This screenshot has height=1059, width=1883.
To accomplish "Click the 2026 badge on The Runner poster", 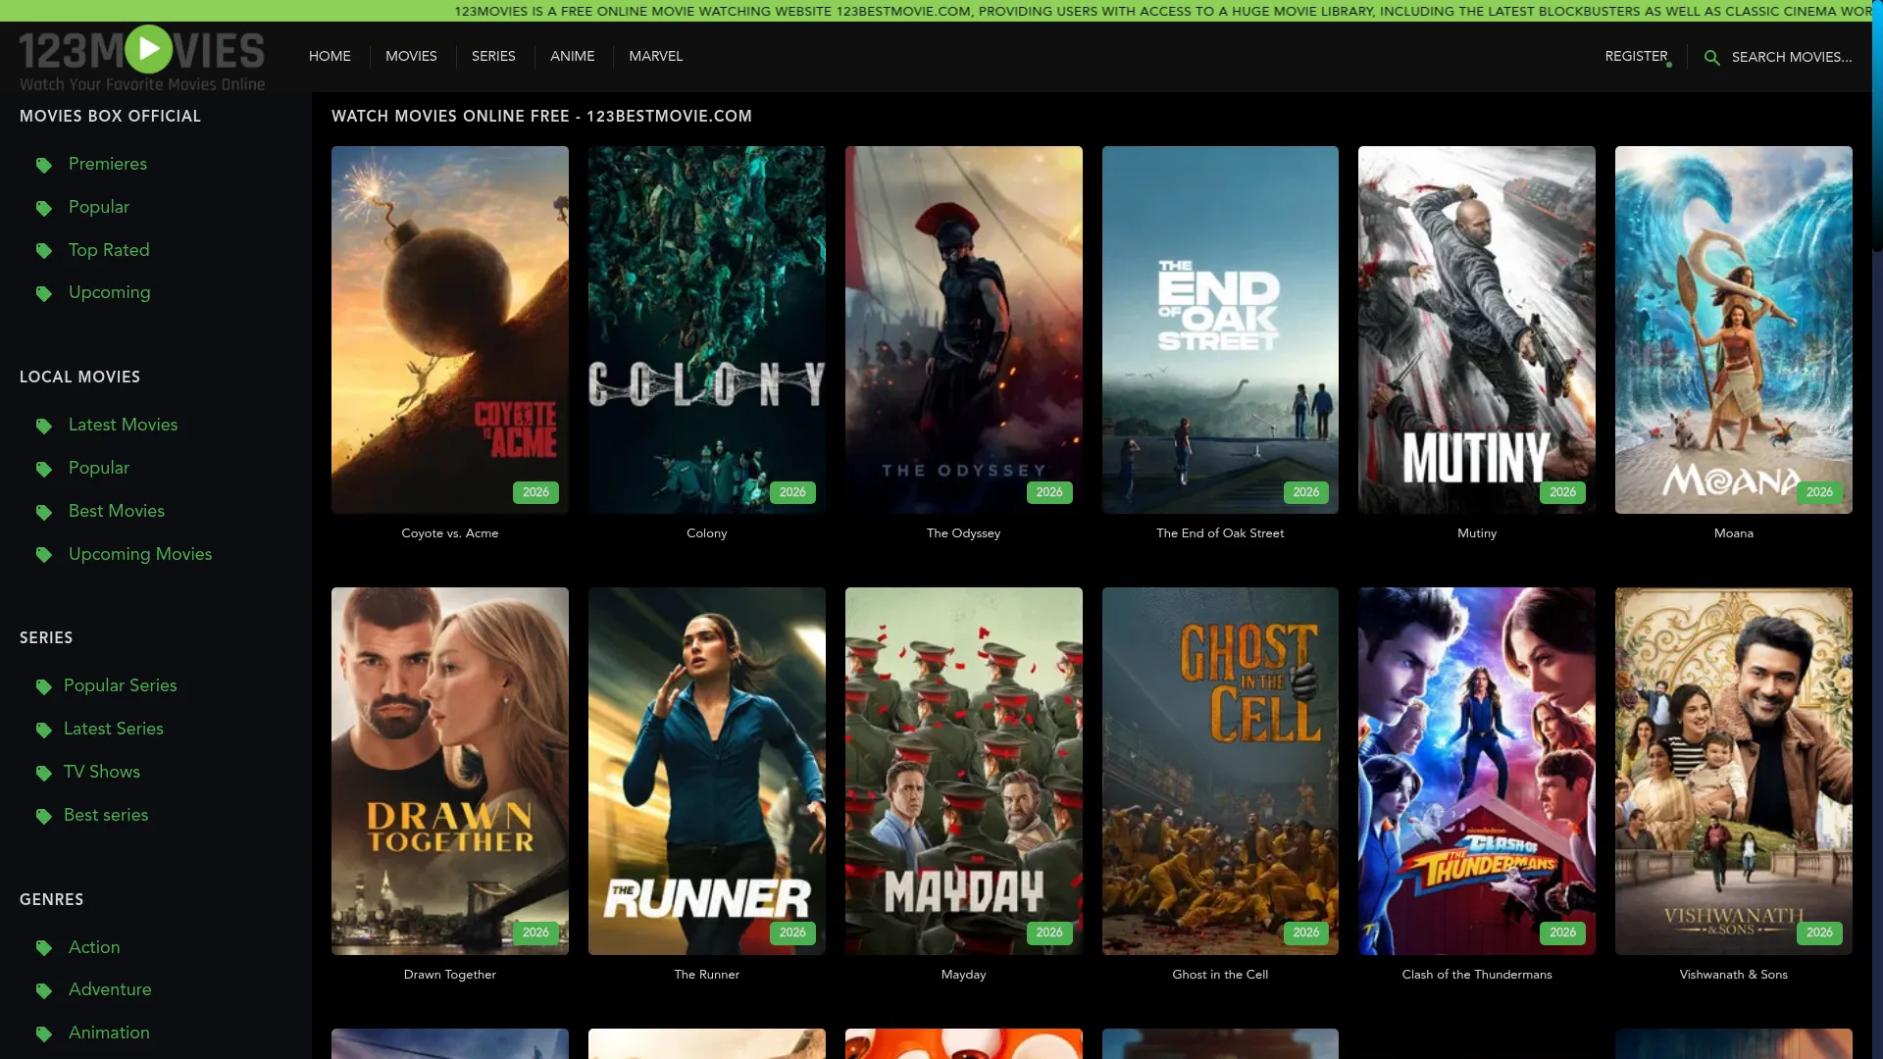I will coord(792,933).
